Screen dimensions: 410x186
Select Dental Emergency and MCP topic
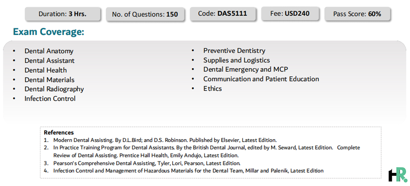pos(246,69)
